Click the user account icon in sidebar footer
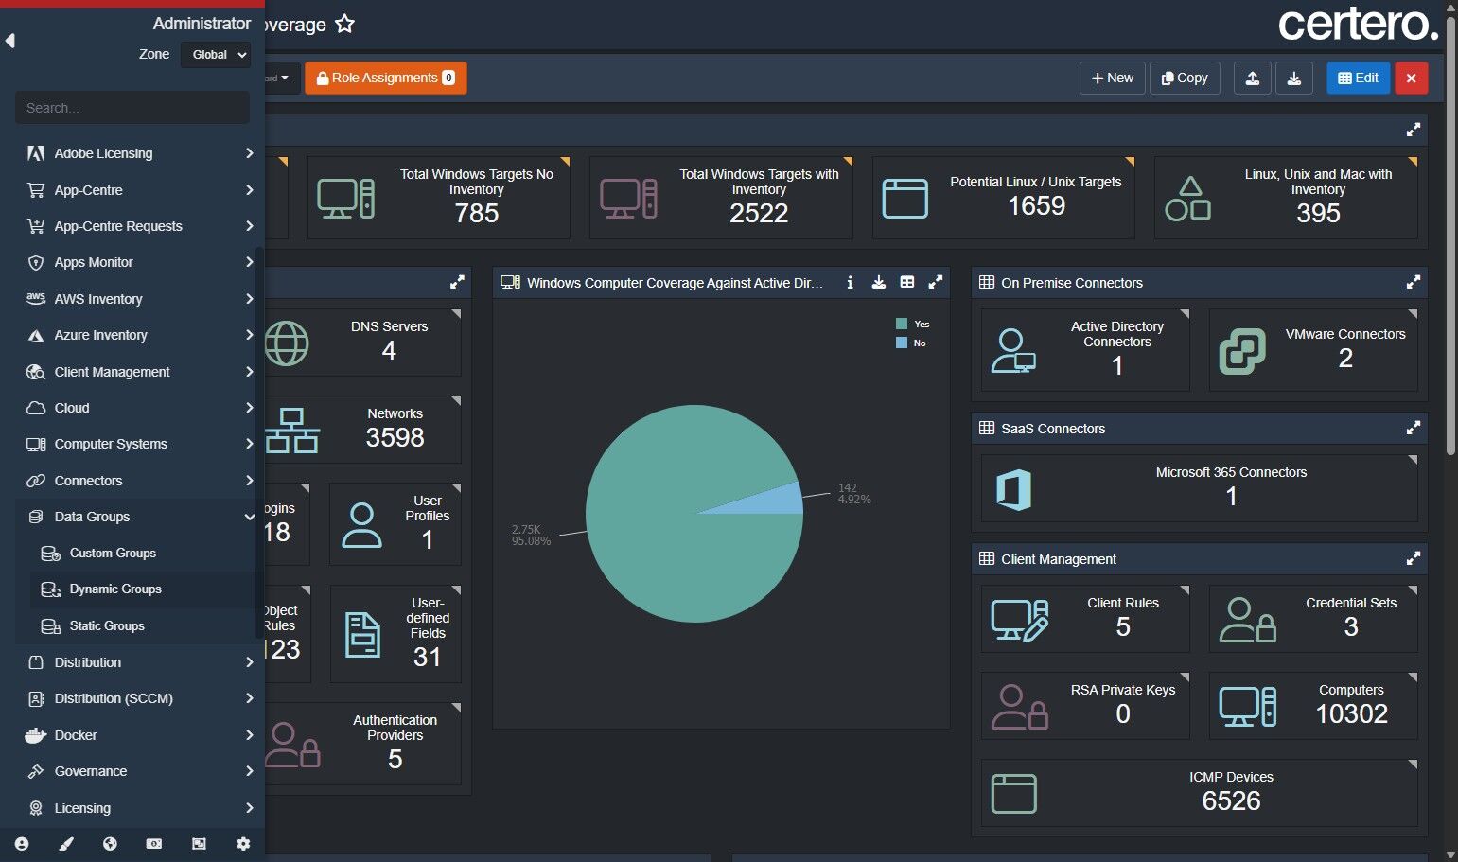Viewport: 1458px width, 862px height. click(22, 844)
